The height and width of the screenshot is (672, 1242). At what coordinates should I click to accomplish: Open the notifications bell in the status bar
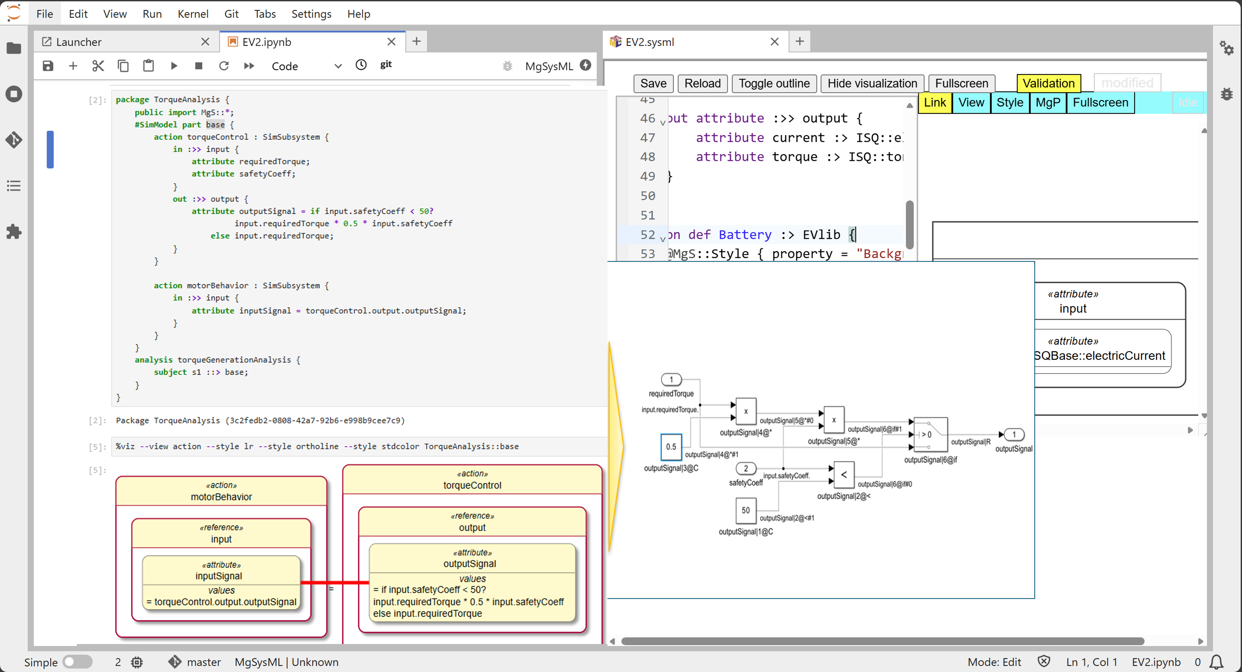(x=1216, y=662)
